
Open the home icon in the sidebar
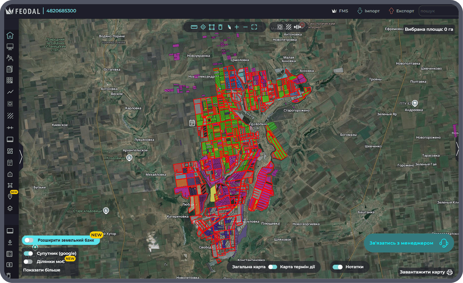(10, 35)
